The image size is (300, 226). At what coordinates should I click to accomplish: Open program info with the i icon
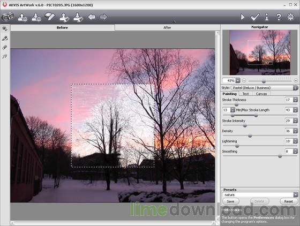[267, 17]
